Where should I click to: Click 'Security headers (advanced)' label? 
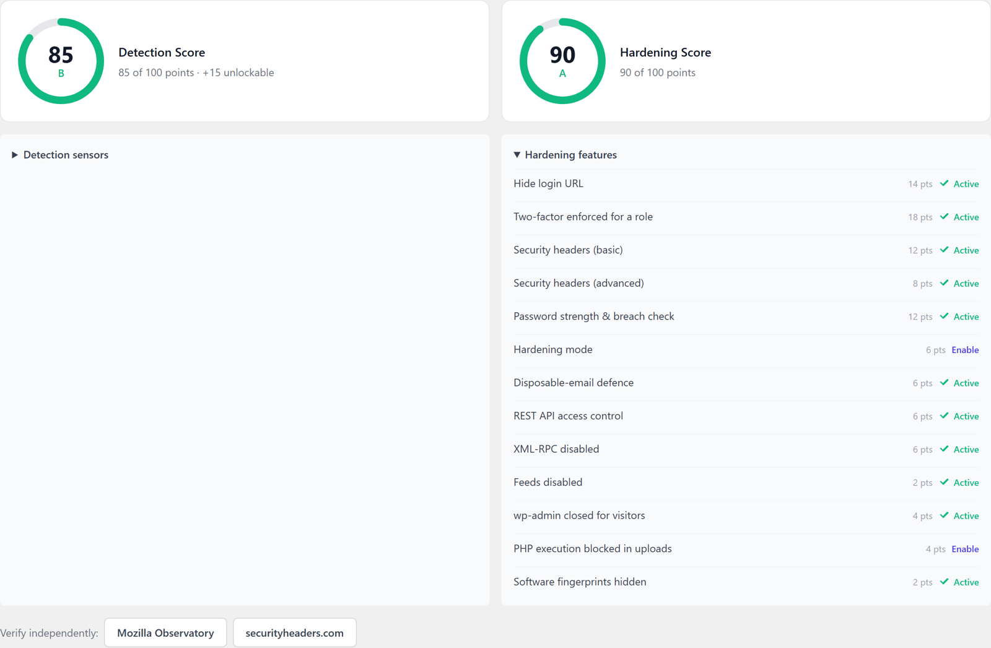click(578, 283)
